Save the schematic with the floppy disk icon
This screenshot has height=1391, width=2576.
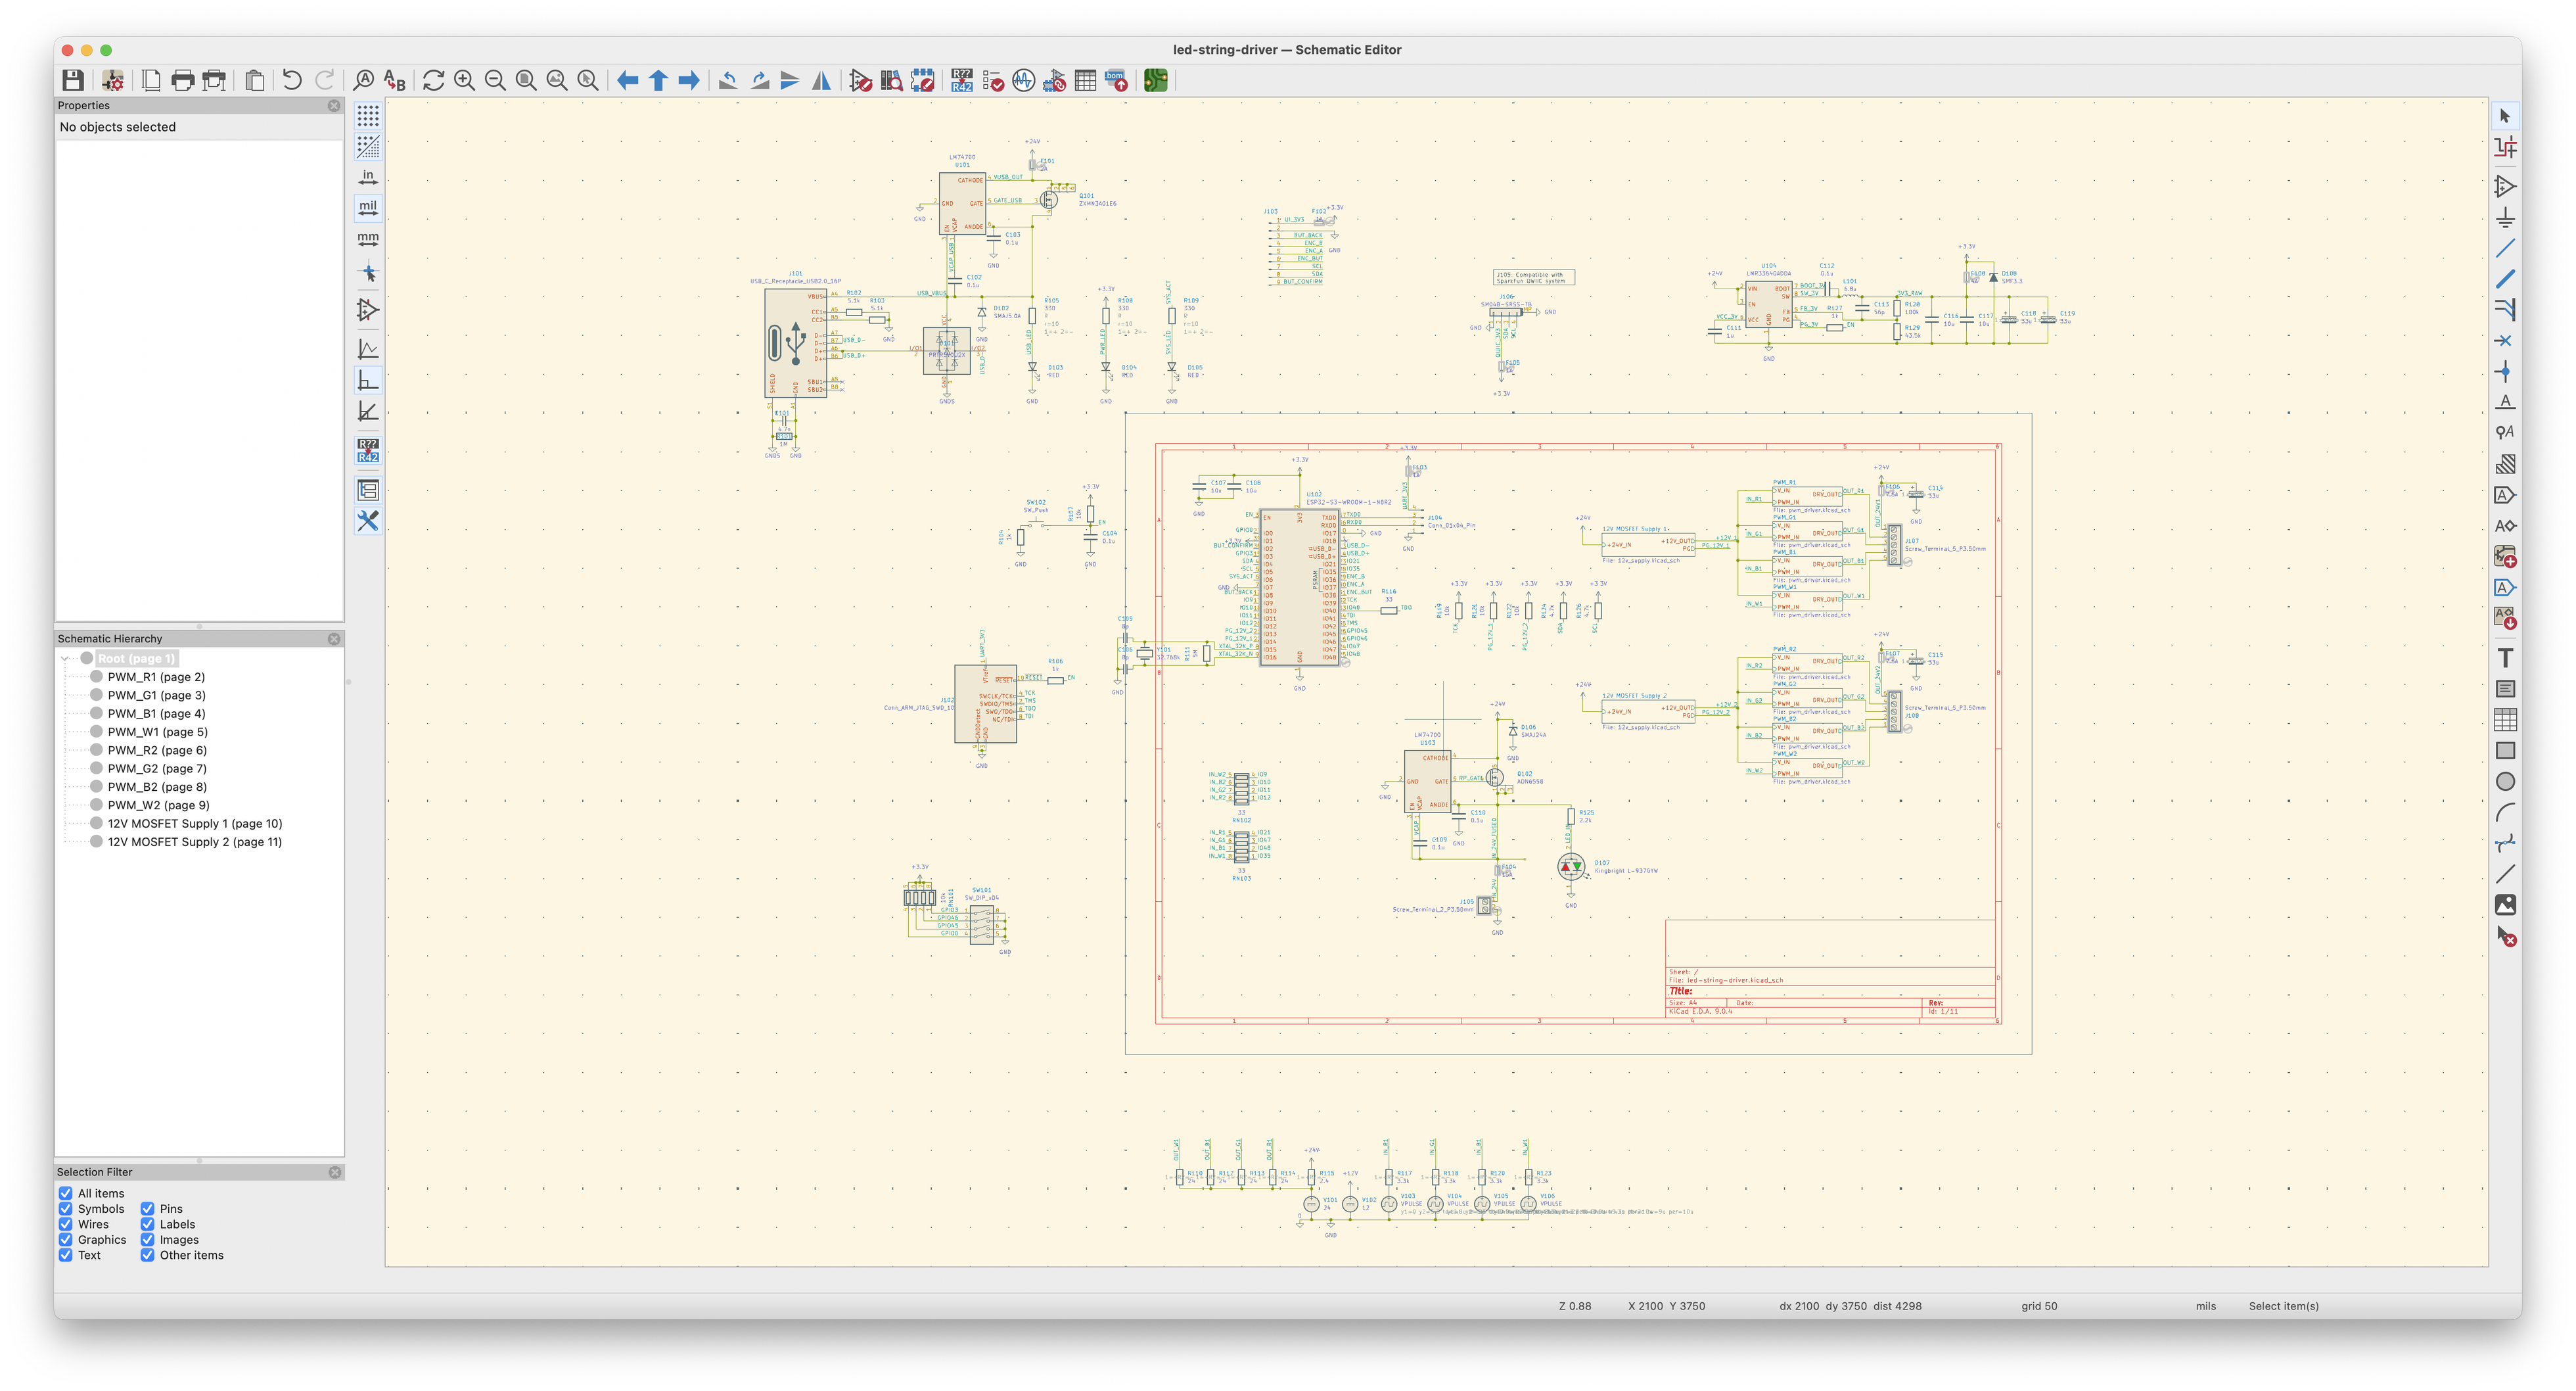coord(73,80)
